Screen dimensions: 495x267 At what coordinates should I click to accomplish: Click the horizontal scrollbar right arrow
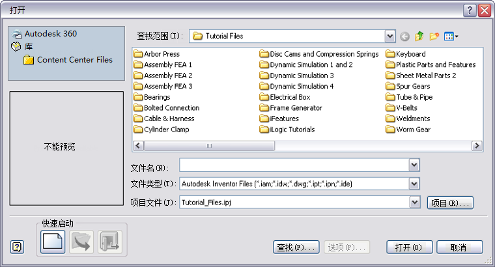click(x=477, y=146)
